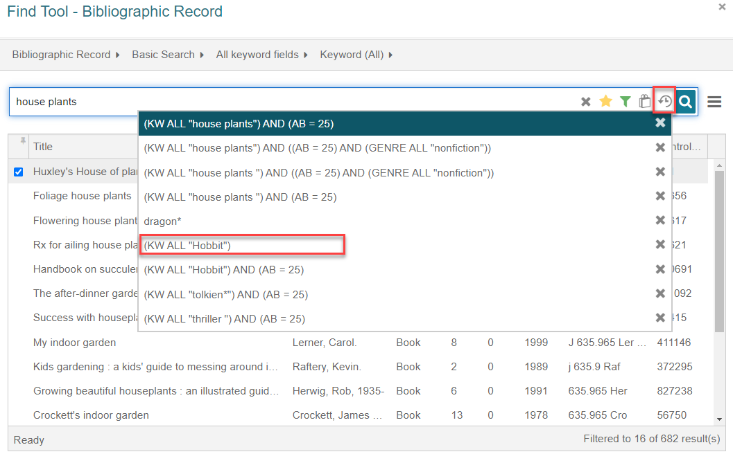Click call number j 635.9 Raf
This screenshot has height=454, width=733.
pos(594,367)
